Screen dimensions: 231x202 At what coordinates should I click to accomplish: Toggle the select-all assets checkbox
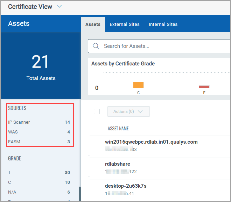pos(97,111)
